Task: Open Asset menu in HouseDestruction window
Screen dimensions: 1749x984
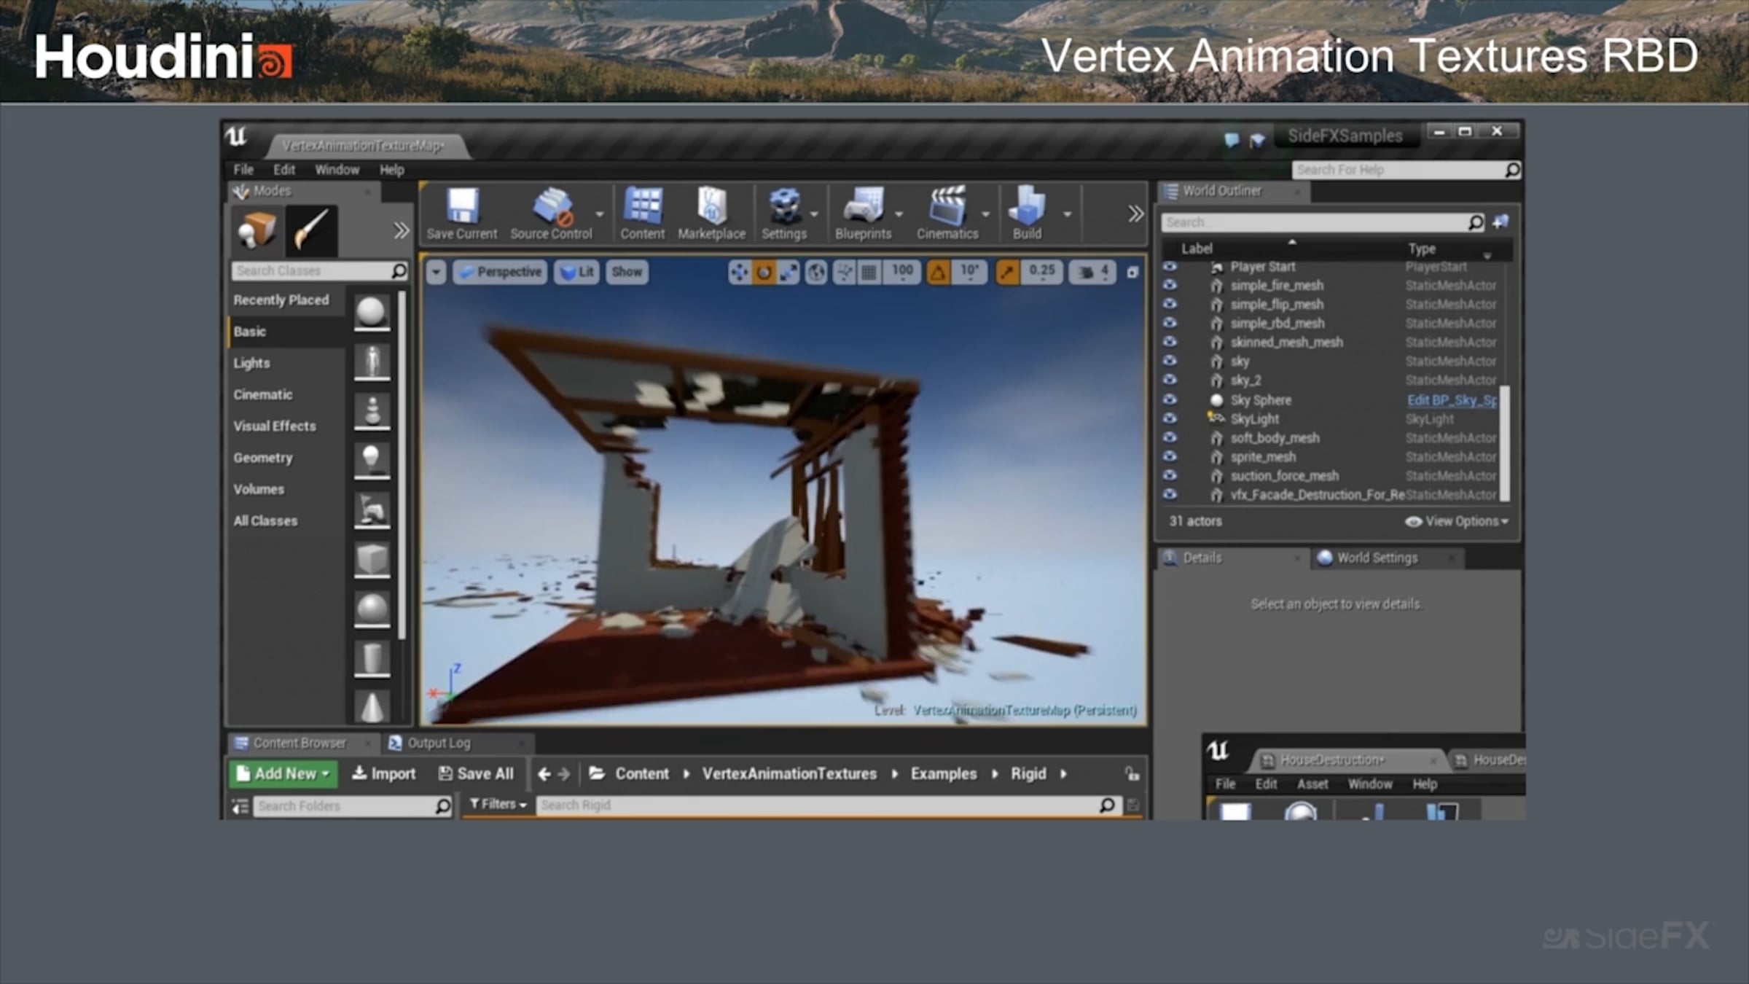Action: pyautogui.click(x=1312, y=784)
